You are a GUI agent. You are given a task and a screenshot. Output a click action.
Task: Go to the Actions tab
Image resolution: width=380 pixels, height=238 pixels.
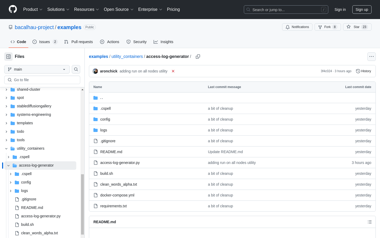(110, 42)
